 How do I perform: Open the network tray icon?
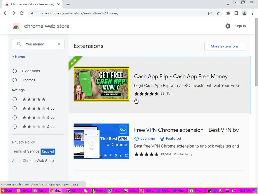(227, 191)
